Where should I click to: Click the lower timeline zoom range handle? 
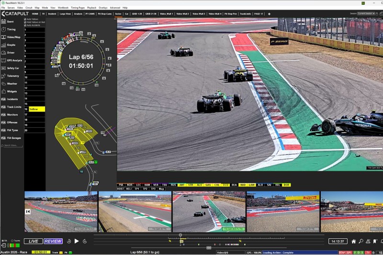click(x=209, y=248)
